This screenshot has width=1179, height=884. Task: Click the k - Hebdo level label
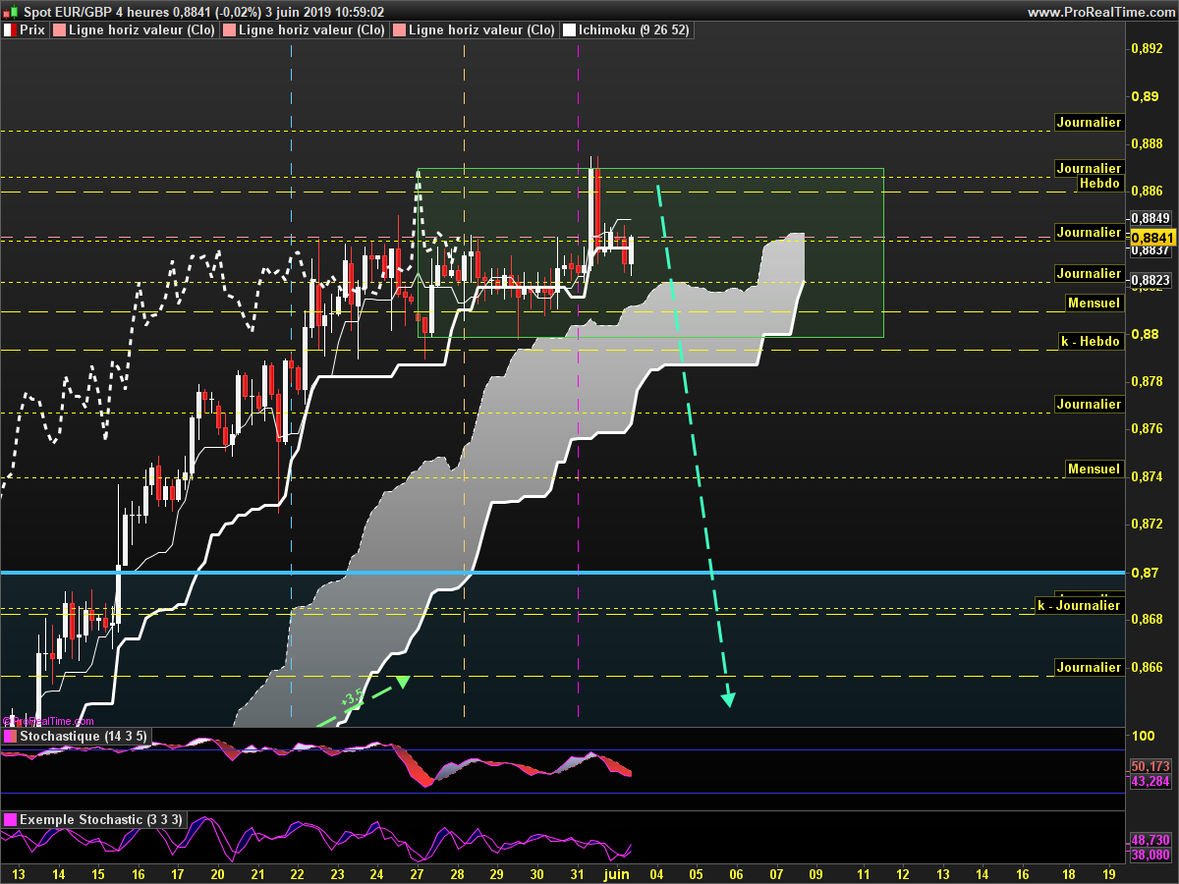coord(1090,341)
